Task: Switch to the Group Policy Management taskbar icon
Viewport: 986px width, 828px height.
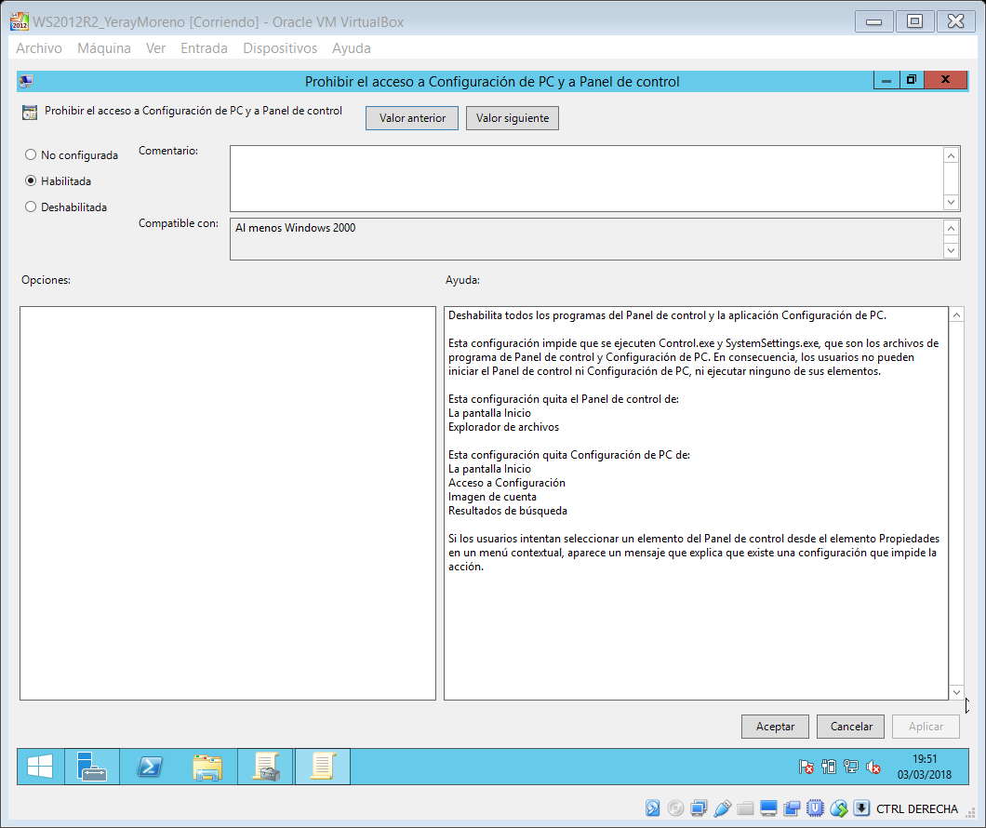Action: pyautogui.click(x=265, y=767)
